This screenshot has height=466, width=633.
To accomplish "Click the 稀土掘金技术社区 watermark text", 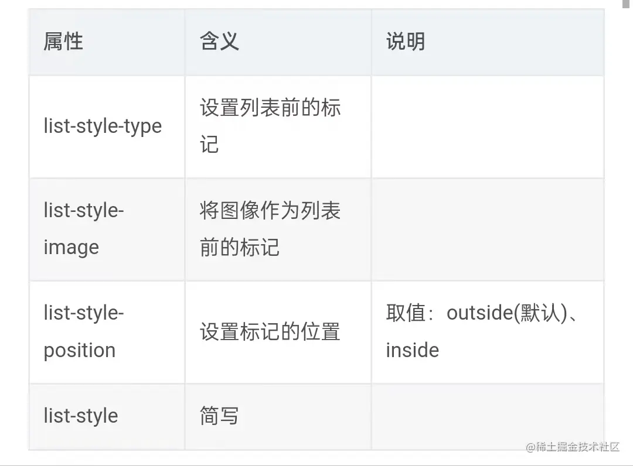I will click(578, 447).
